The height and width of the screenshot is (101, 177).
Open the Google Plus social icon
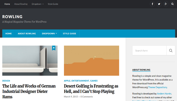point(166,4)
